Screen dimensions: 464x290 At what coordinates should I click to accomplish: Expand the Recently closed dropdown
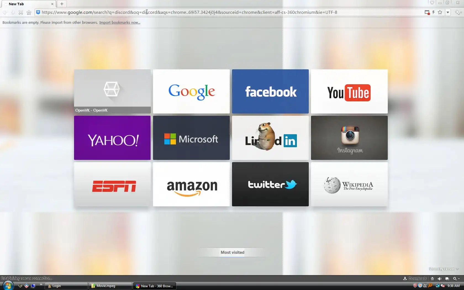[444, 269]
